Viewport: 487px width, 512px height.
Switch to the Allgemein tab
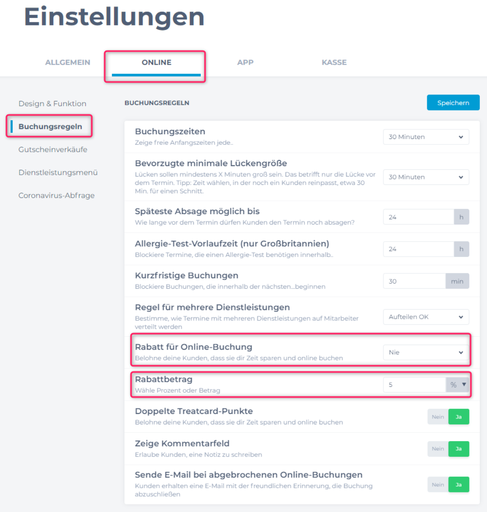pos(68,62)
